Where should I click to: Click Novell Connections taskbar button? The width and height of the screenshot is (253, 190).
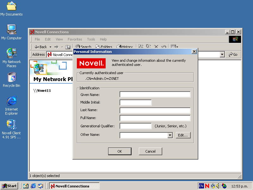pyautogui.click(x=74, y=186)
